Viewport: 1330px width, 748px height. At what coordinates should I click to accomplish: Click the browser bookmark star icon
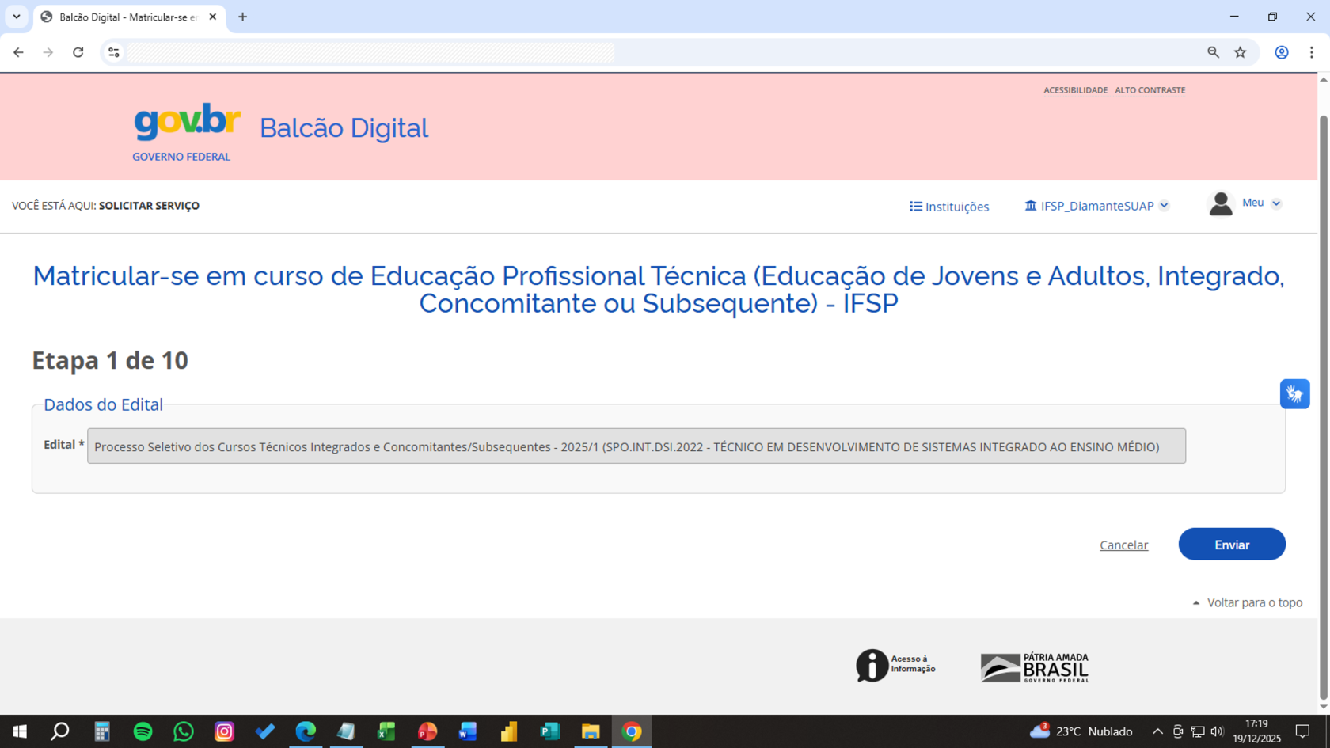coord(1241,52)
